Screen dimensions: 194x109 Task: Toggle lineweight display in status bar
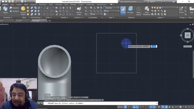(159, 107)
